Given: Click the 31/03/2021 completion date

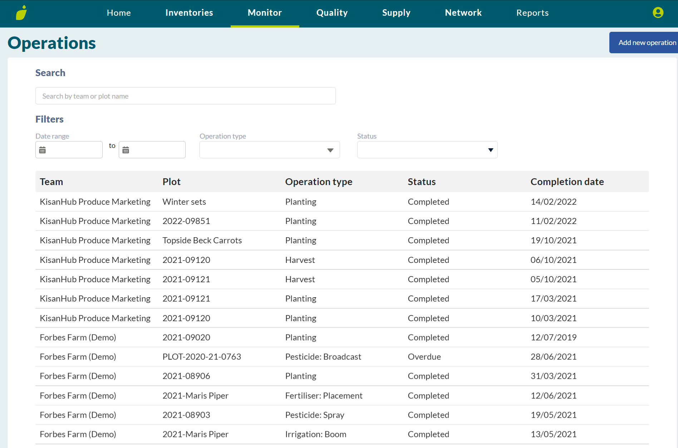Looking at the screenshot, I should pyautogui.click(x=554, y=376).
